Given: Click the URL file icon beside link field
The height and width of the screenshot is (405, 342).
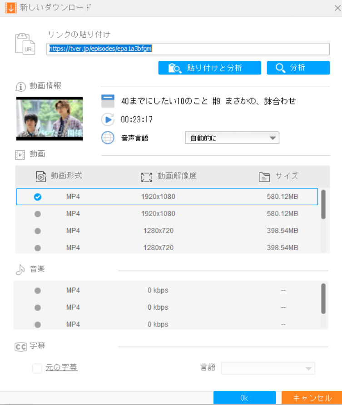Looking at the screenshot, I should point(25,44).
